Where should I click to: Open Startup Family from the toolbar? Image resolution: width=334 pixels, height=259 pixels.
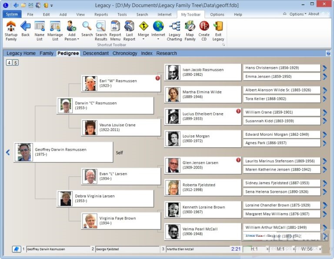(11, 31)
